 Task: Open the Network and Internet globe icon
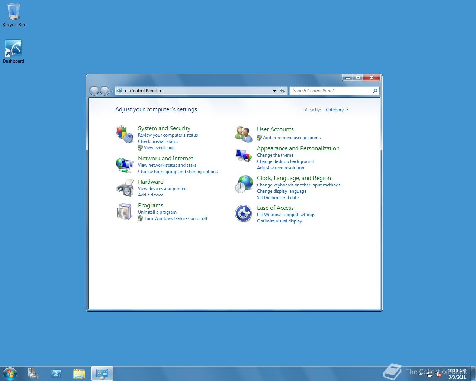tap(125, 164)
